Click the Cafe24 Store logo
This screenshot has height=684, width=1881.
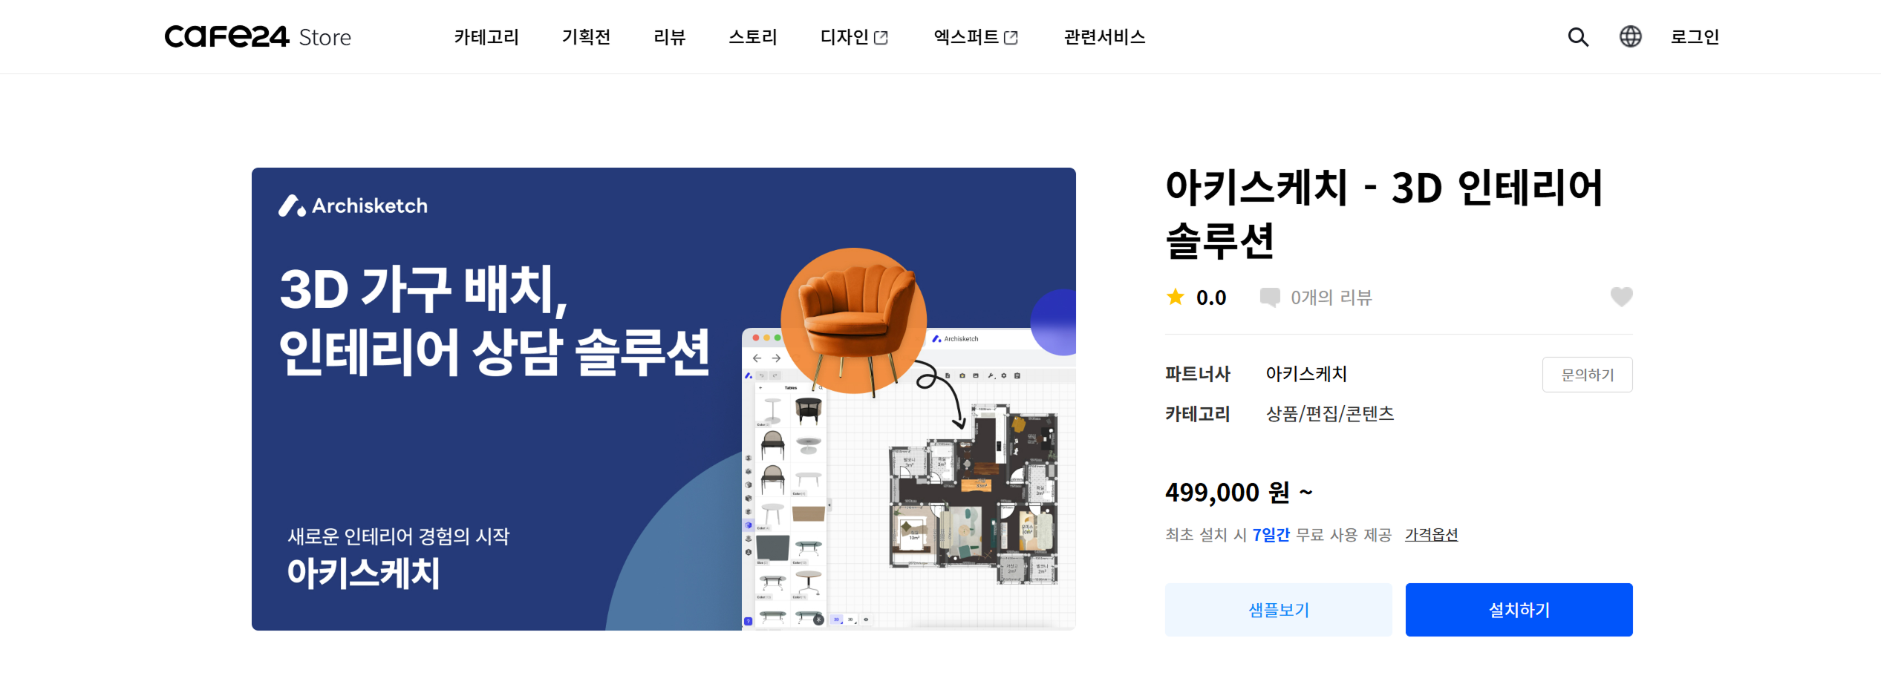coord(258,36)
